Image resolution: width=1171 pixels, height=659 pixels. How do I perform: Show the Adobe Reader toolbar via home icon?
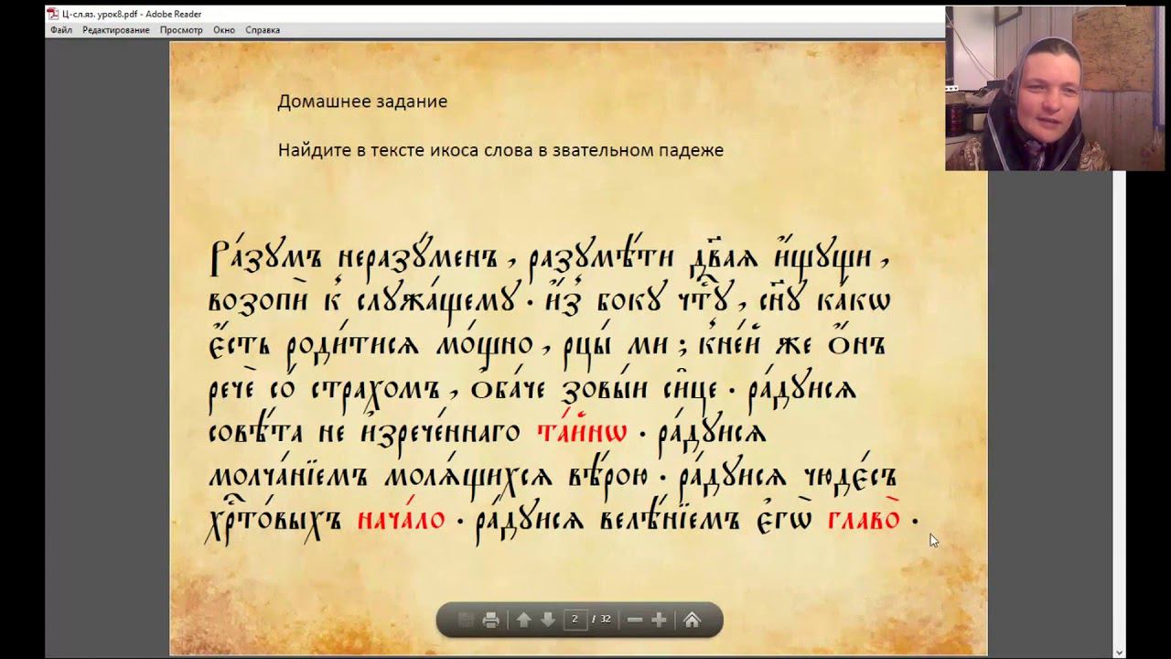coord(693,620)
